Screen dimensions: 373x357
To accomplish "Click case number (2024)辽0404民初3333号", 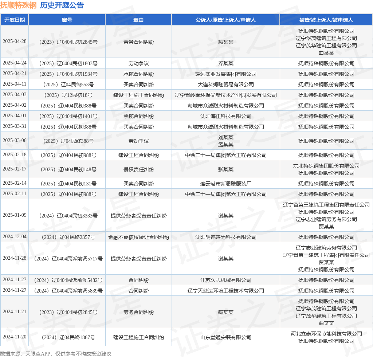I will pos(68,216).
